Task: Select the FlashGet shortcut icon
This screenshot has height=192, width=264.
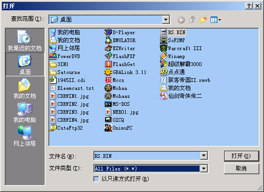Action: 108,64
